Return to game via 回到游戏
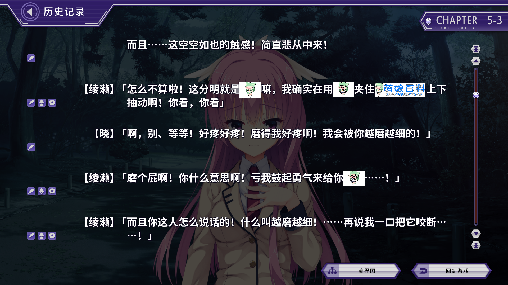 (x=451, y=271)
